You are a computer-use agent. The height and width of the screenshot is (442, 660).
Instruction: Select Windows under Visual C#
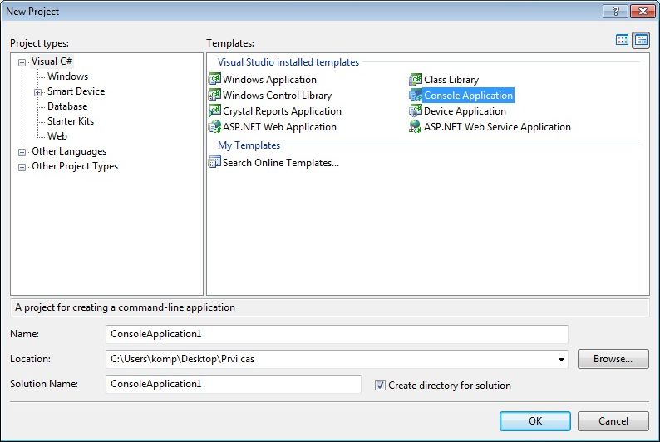click(x=68, y=76)
